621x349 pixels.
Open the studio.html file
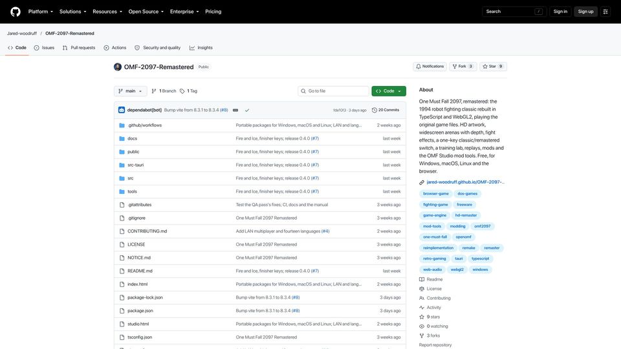138,324
